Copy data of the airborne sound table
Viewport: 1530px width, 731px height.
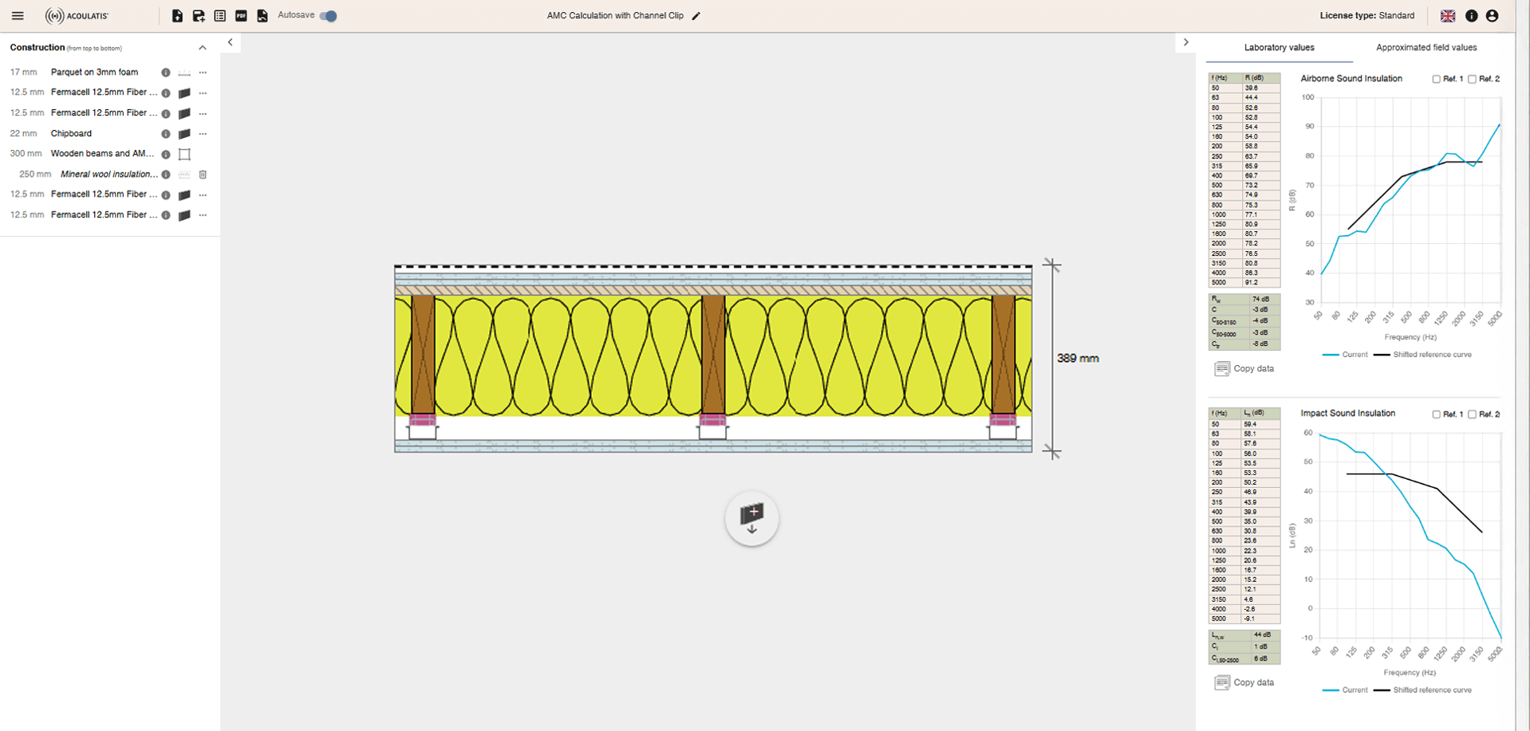pos(1244,368)
